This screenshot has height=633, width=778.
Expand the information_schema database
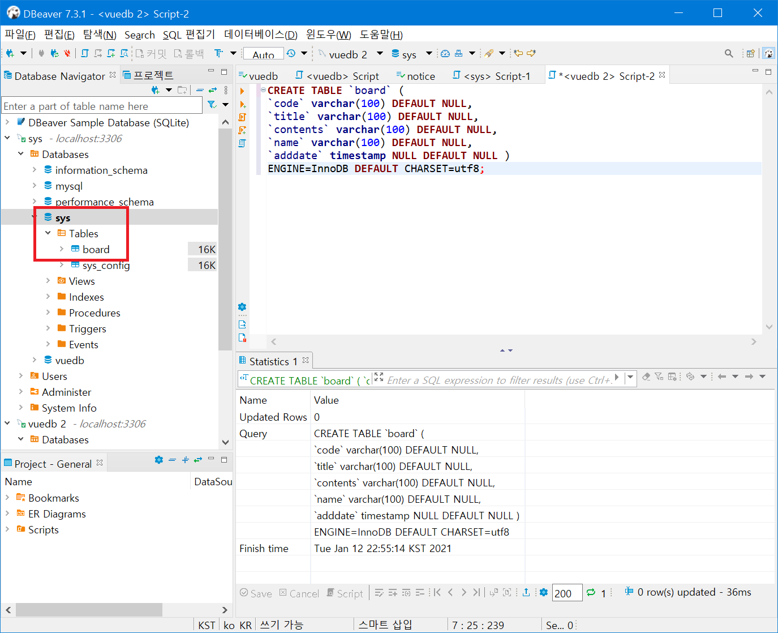[x=35, y=170]
